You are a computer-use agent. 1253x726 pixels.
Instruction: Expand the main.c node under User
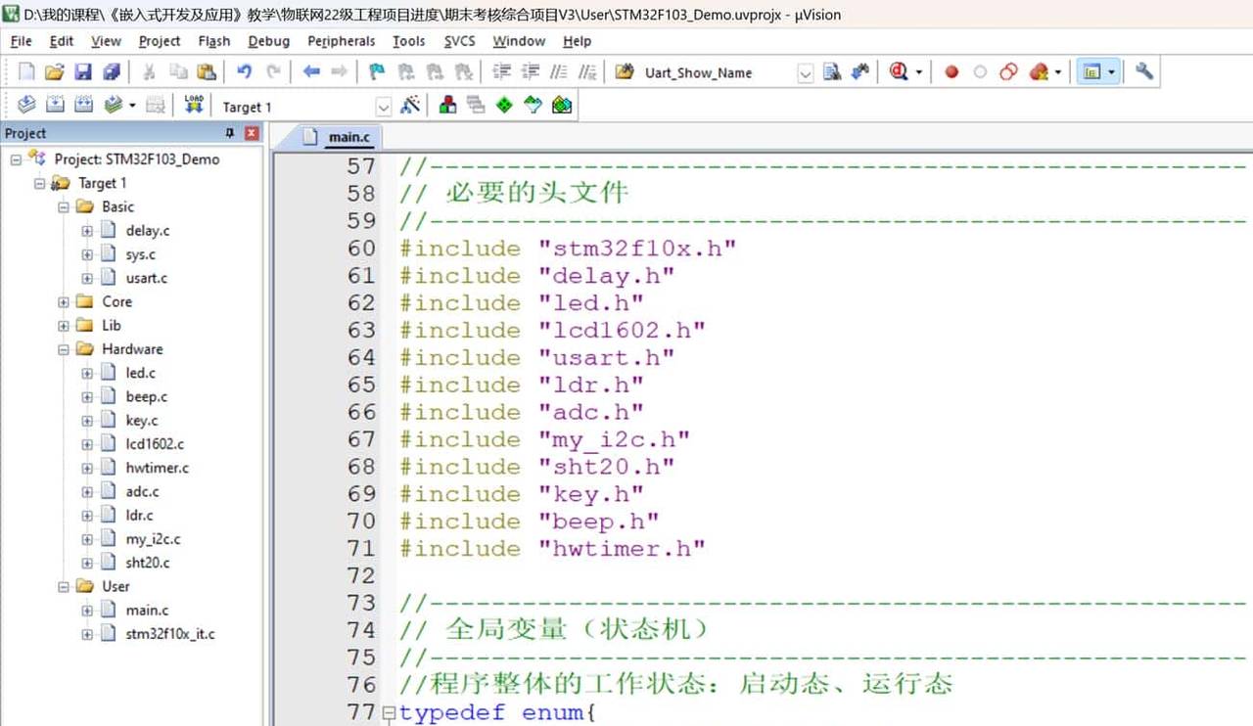pyautogui.click(x=88, y=610)
